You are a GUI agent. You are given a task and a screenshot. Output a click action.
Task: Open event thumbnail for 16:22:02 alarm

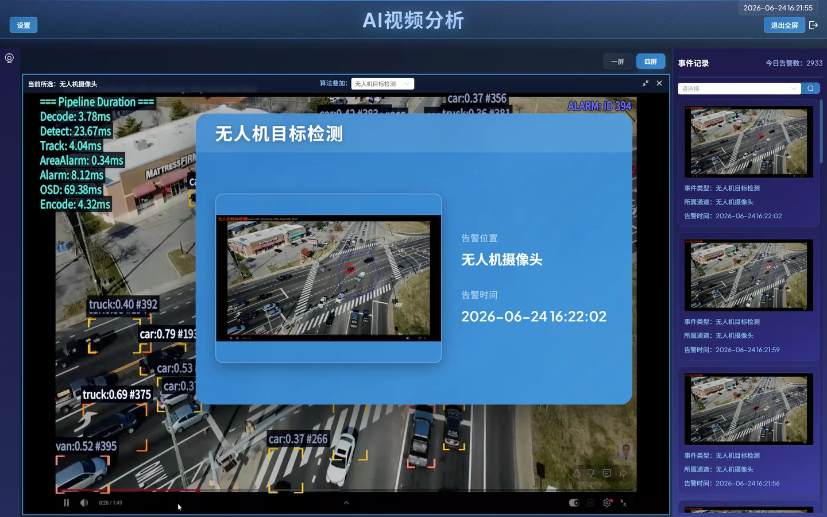click(749, 142)
